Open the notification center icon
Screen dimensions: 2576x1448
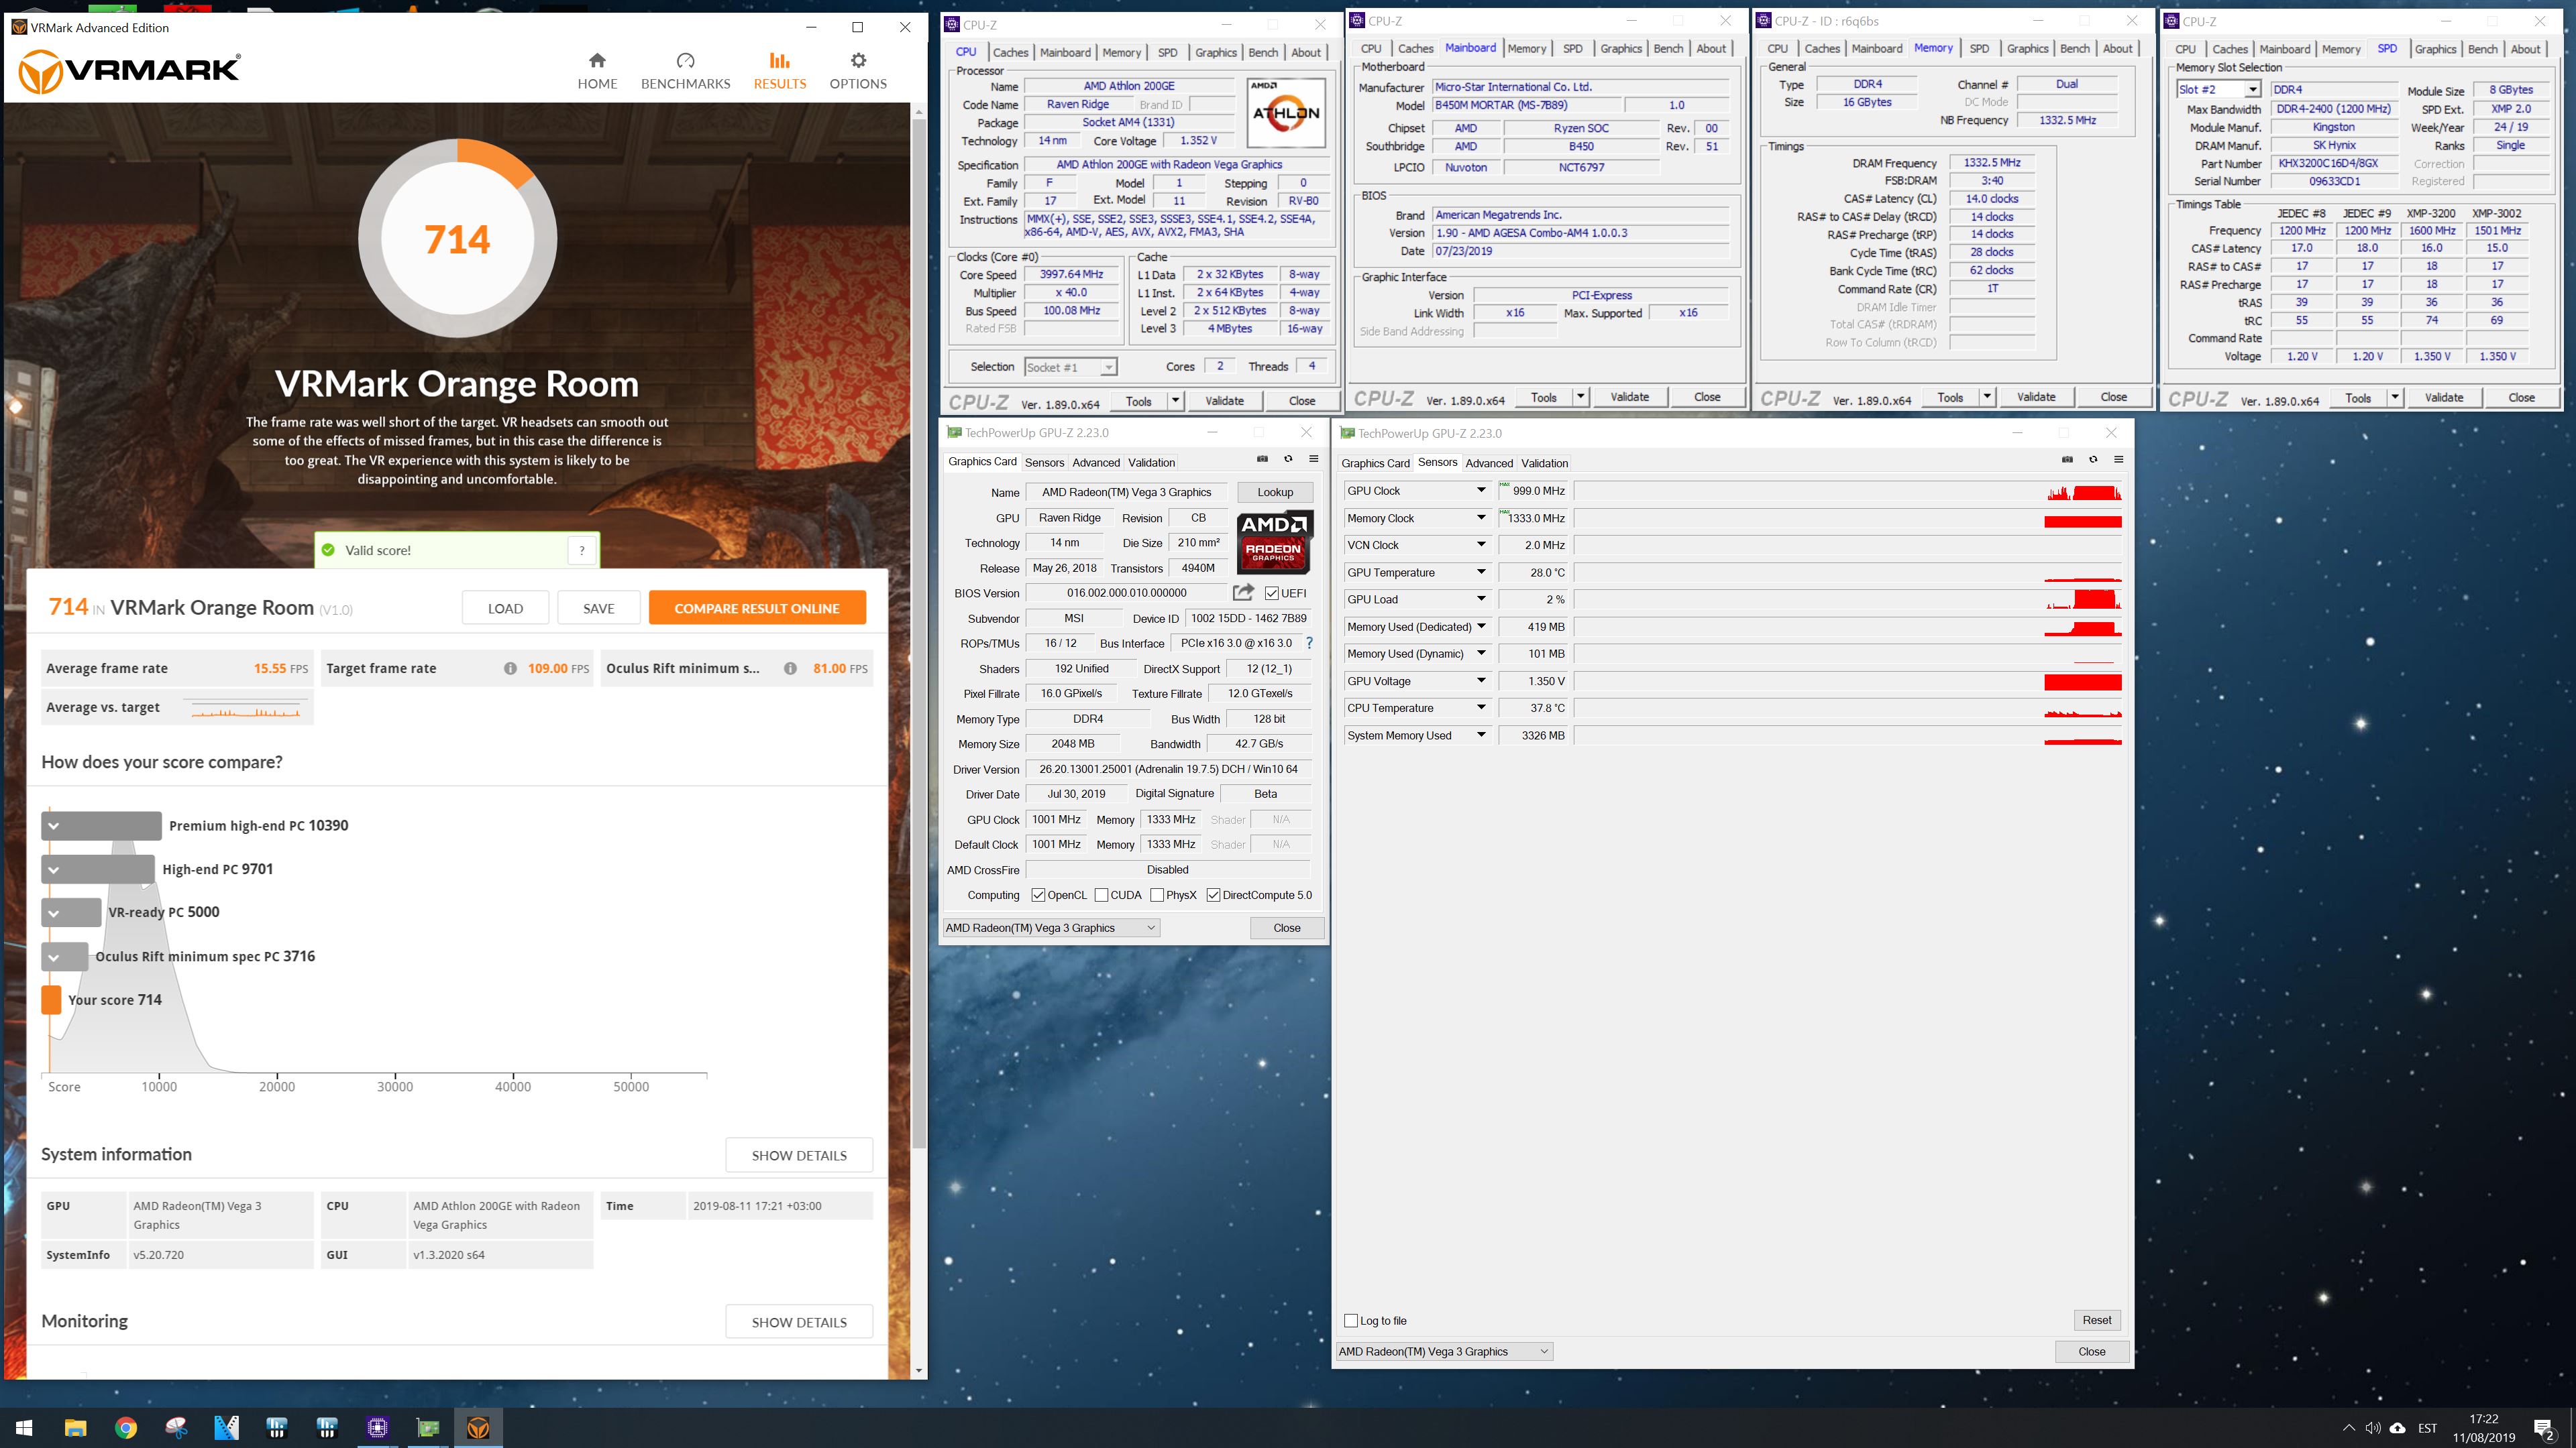click(2543, 1428)
